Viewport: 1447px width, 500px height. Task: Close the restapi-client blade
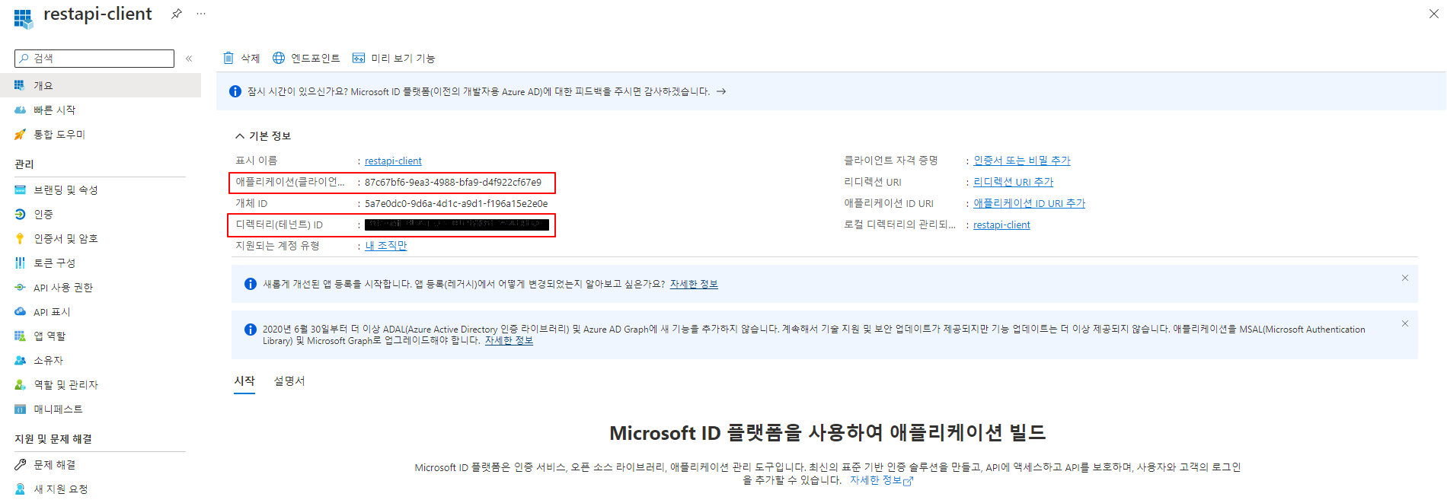pyautogui.click(x=1434, y=14)
